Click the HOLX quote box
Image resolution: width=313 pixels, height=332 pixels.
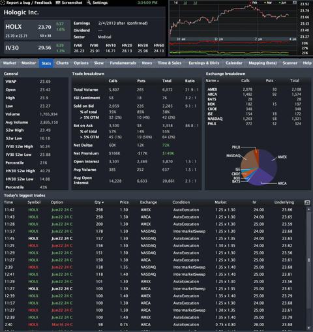tap(37, 30)
